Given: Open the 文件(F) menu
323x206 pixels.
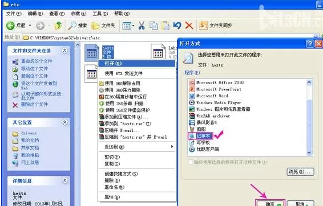Looking at the screenshot, I should tap(14, 14).
